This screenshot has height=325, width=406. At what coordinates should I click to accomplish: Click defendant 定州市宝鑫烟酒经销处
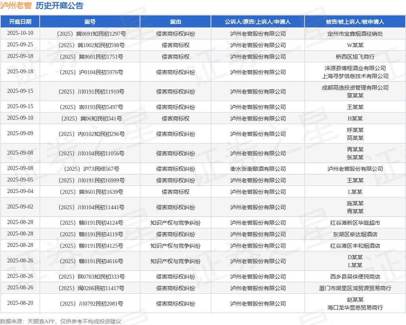tap(355, 34)
